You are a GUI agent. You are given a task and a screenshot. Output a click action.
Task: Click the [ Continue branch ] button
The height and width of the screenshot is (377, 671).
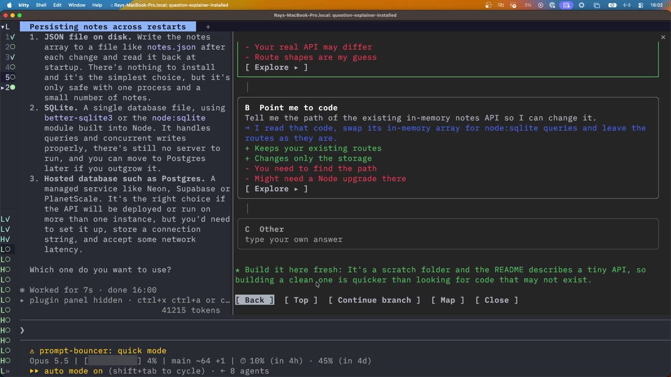click(x=374, y=300)
